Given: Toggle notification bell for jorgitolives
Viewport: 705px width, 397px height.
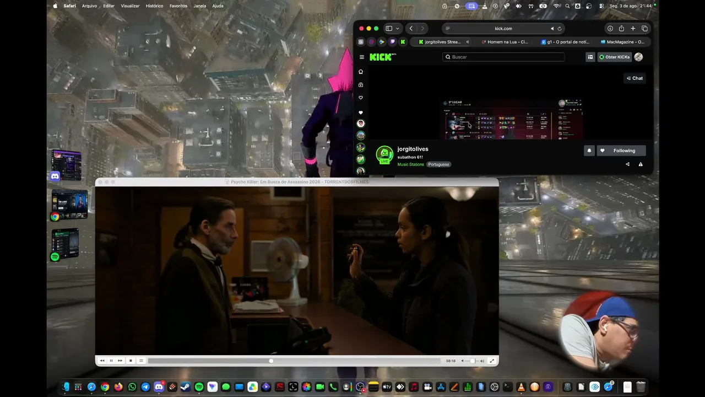Looking at the screenshot, I should pos(589,151).
